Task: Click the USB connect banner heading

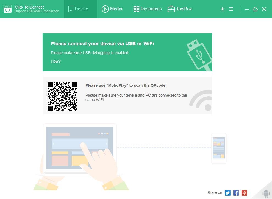Action: coord(102,44)
